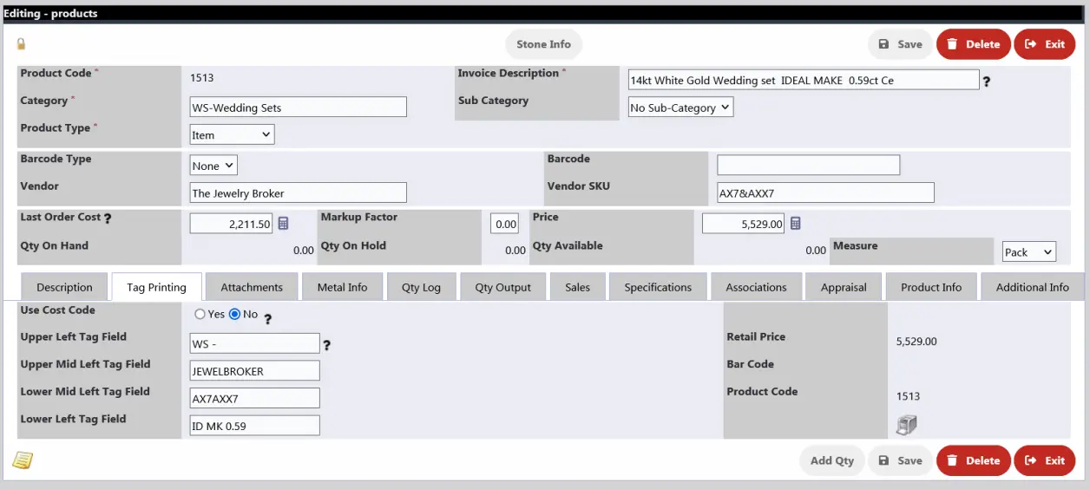Open the yellow notes icon at bottom left
The width and height of the screenshot is (1090, 489).
23,460
